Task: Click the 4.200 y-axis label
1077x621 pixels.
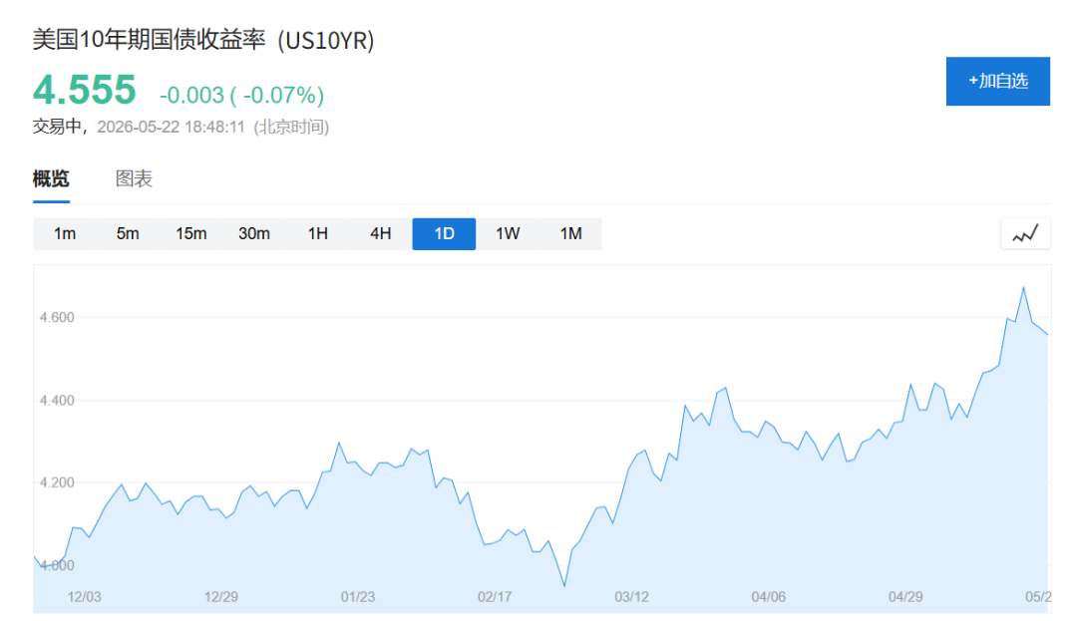Action: [57, 482]
